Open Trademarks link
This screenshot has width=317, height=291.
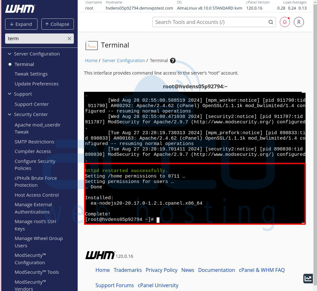(x=128, y=270)
